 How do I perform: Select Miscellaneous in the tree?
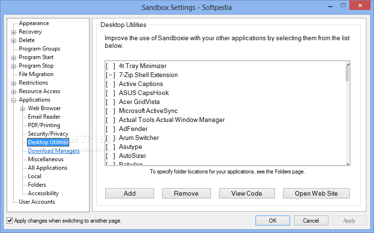(x=46, y=159)
